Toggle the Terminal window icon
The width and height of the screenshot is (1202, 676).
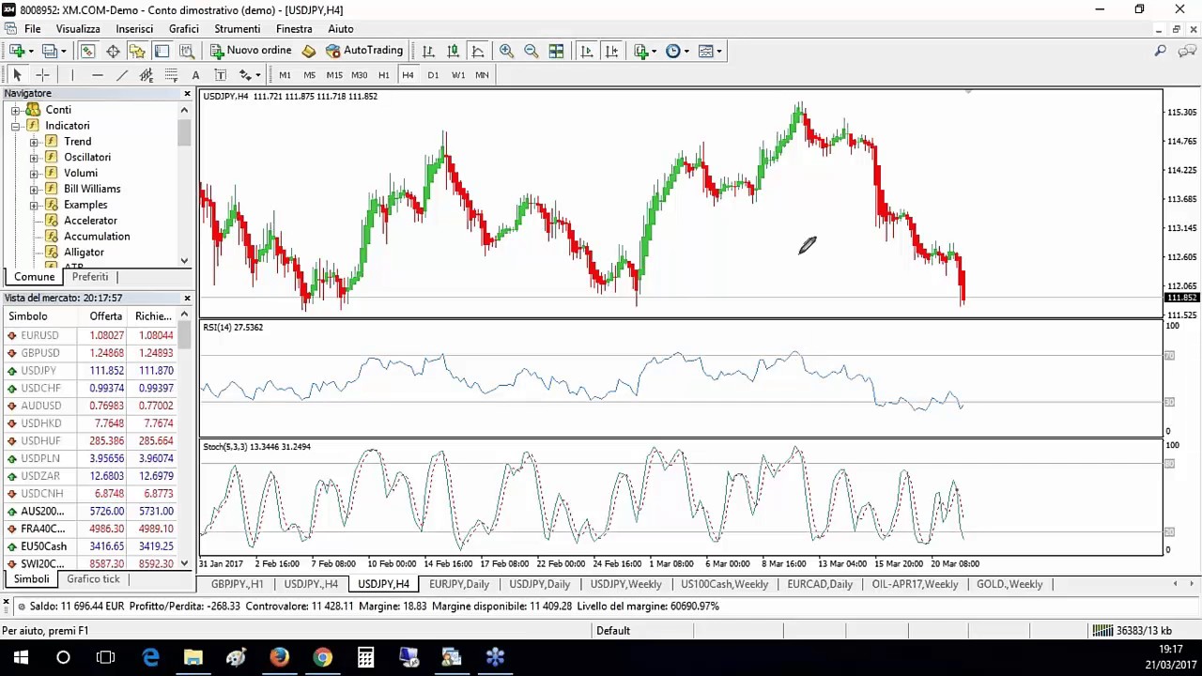coord(162,51)
